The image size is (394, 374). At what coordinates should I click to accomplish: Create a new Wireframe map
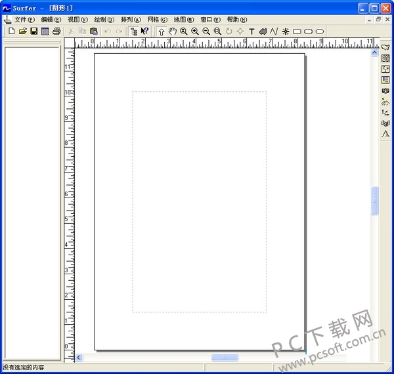(x=385, y=123)
